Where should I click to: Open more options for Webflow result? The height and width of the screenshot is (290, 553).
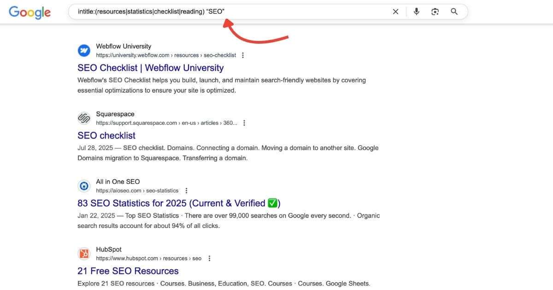[x=243, y=55]
